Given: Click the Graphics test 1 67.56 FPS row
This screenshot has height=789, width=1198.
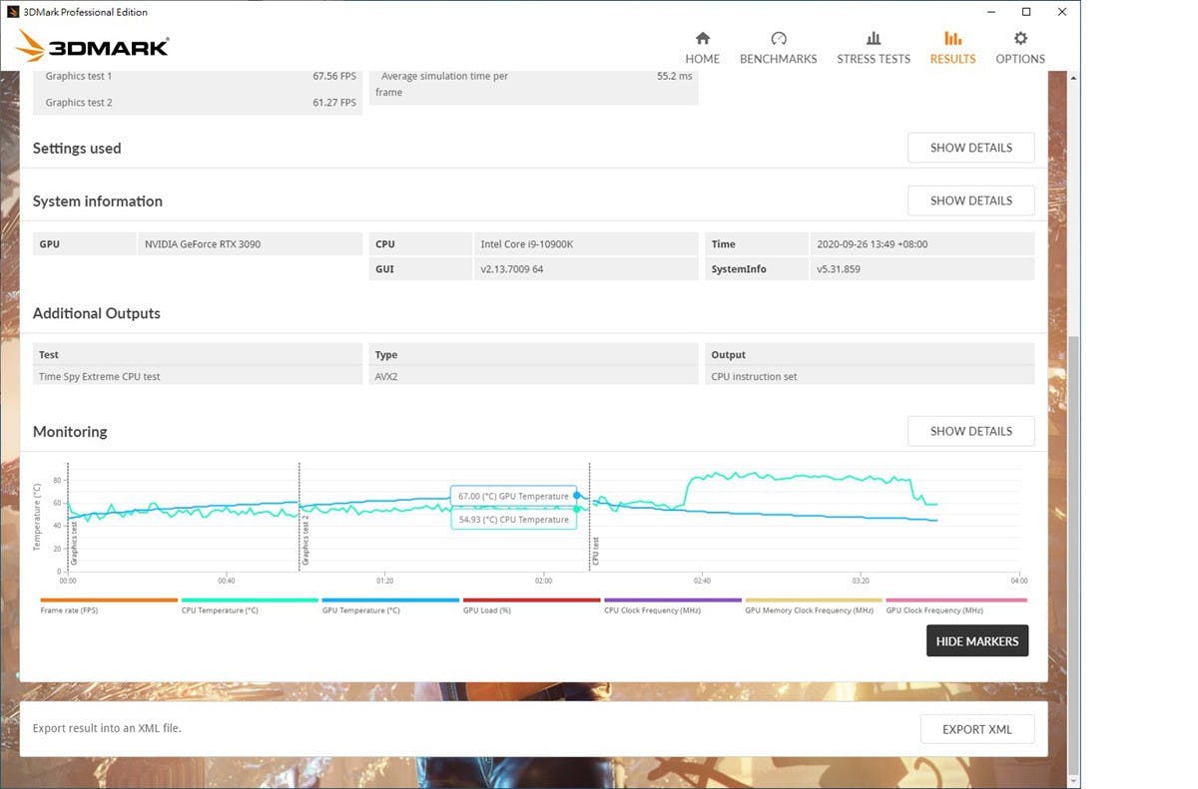Looking at the screenshot, I should (x=198, y=77).
